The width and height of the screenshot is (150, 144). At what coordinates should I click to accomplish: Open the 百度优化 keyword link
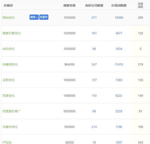tap(8, 95)
